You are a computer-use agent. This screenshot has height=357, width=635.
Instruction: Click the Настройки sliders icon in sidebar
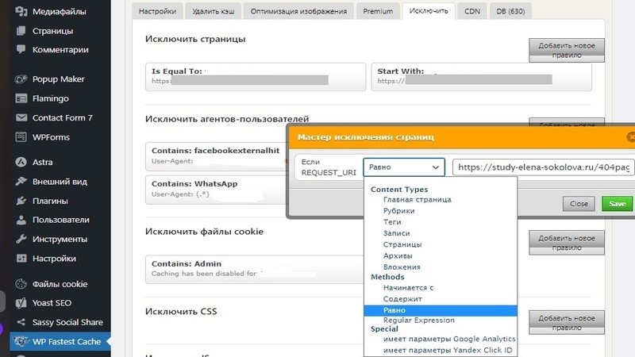[x=21, y=259]
